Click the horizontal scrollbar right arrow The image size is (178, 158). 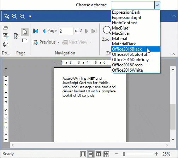(167, 145)
